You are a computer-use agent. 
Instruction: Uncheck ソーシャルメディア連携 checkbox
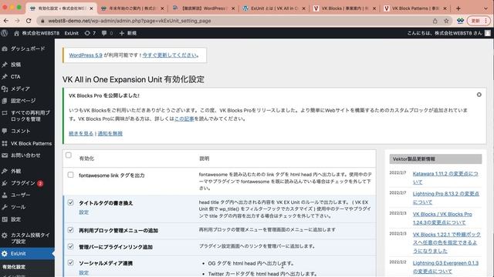click(x=70, y=262)
